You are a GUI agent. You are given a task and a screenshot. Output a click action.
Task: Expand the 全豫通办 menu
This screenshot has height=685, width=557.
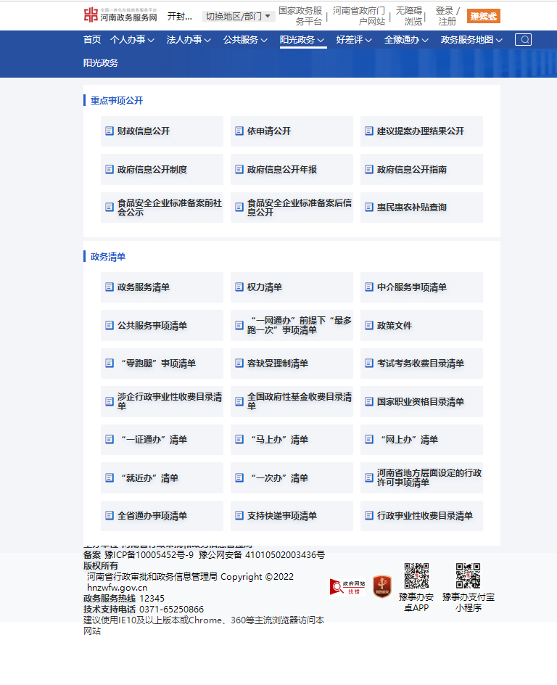click(406, 40)
